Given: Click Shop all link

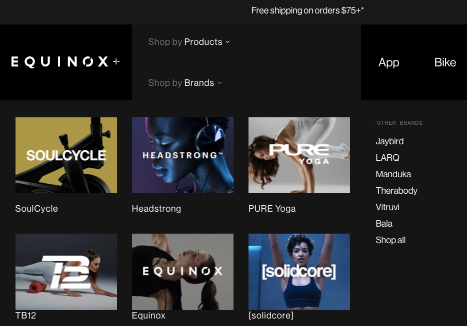Looking at the screenshot, I should point(390,240).
